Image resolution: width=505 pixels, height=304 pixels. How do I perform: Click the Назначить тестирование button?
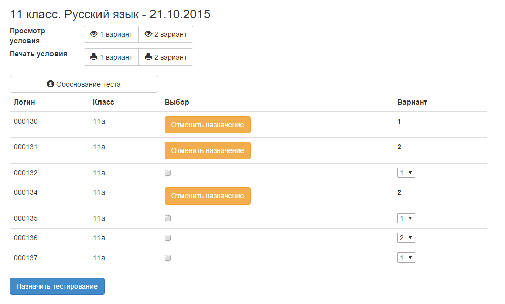tap(57, 286)
